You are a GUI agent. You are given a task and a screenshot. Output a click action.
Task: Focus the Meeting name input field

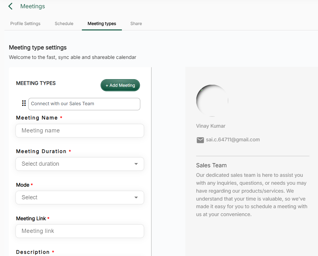pos(80,131)
